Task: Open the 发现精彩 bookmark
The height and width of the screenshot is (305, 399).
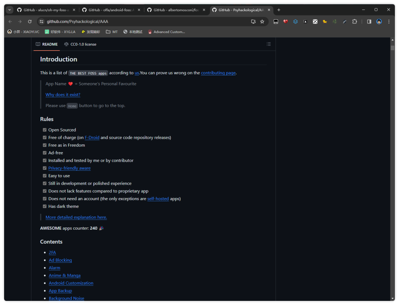Action: coord(91,32)
